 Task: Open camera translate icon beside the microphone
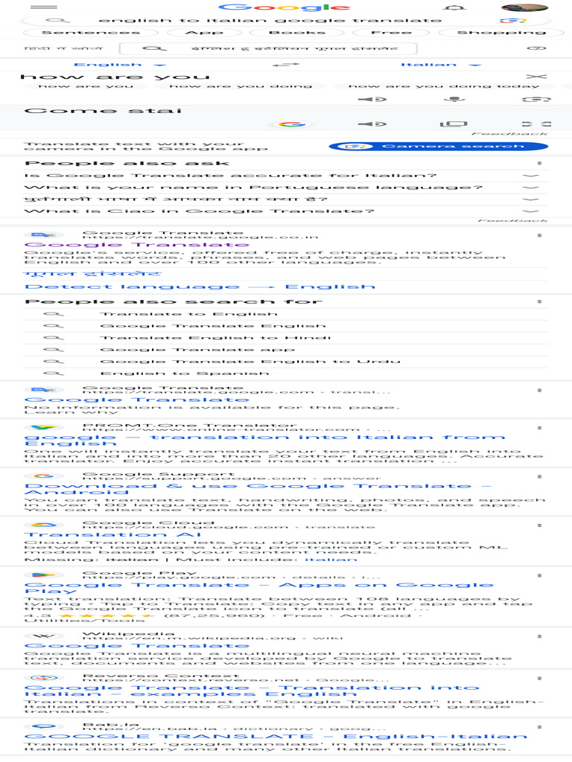click(536, 99)
